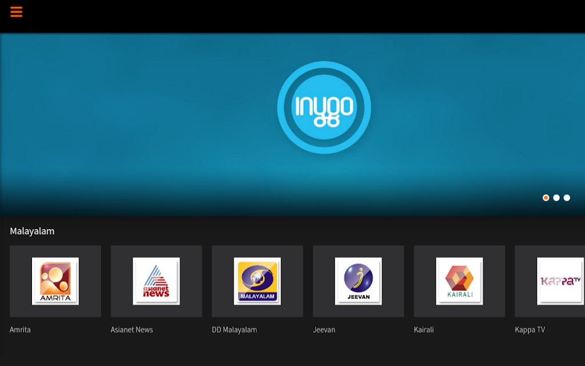Select the second carousel dot
The image size is (585, 366).
(556, 197)
